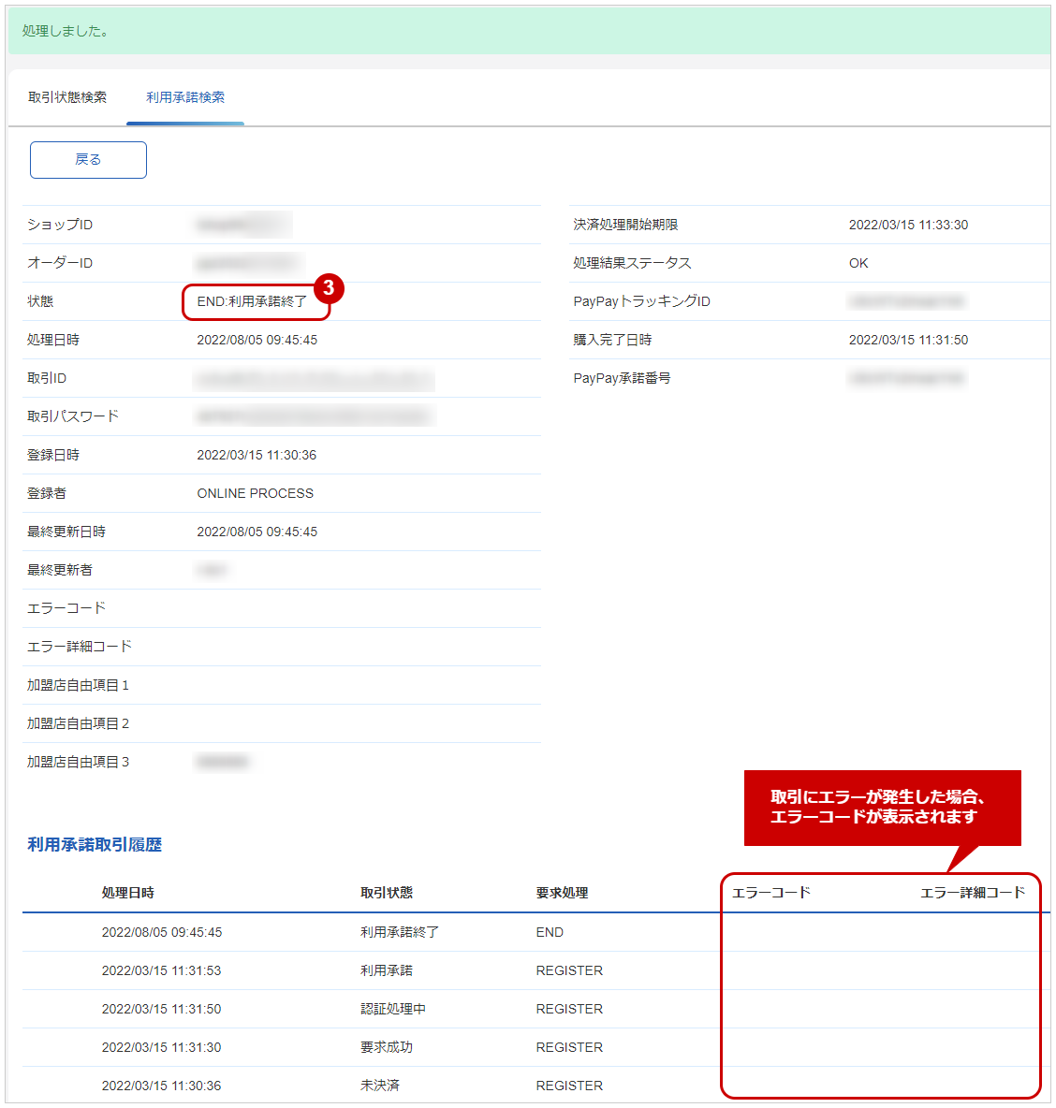Screen dimensions: 1056x1108
Task: Click the 戻る button
Action: click(x=88, y=160)
